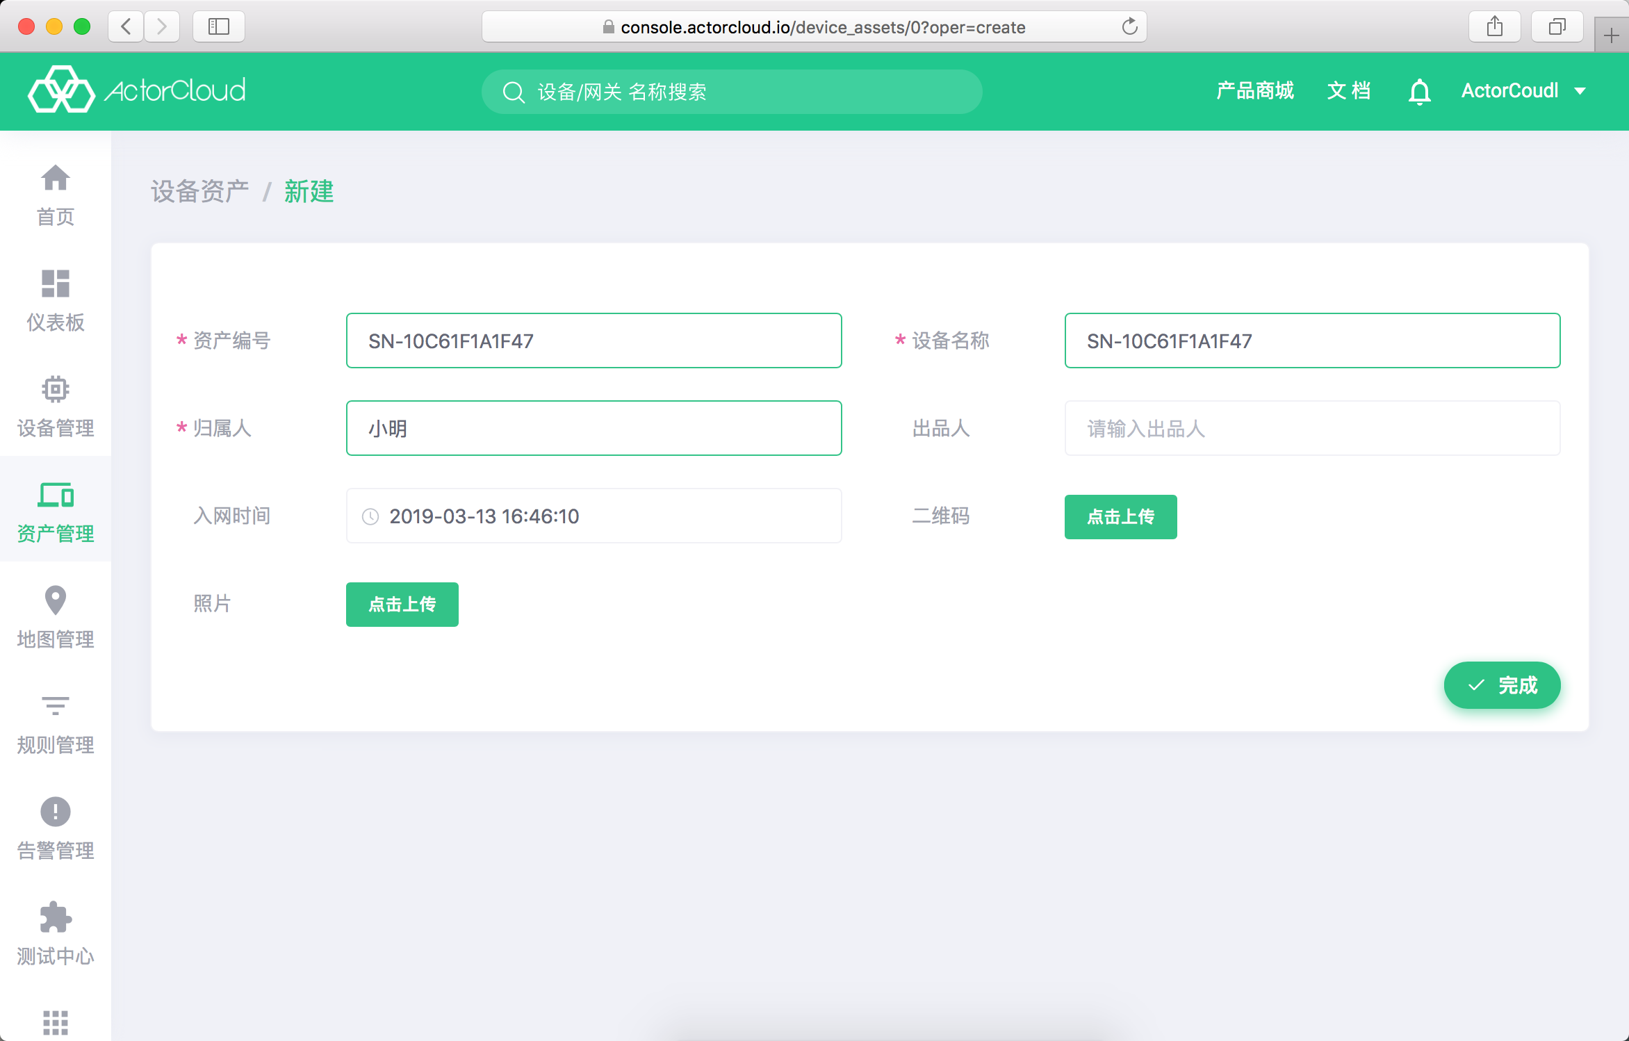Click the Safari share icon

pos(1495,26)
